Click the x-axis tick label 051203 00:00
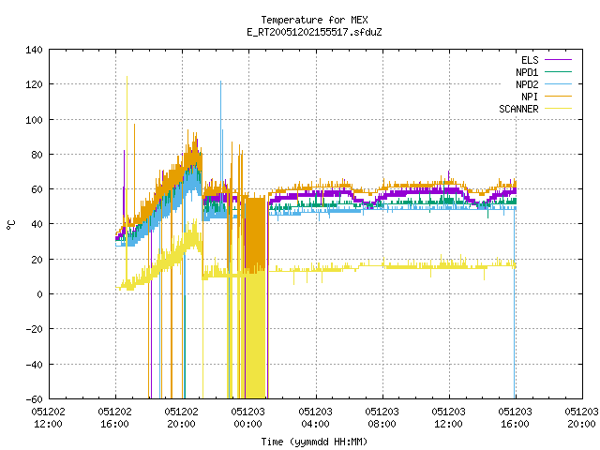 (x=247, y=417)
